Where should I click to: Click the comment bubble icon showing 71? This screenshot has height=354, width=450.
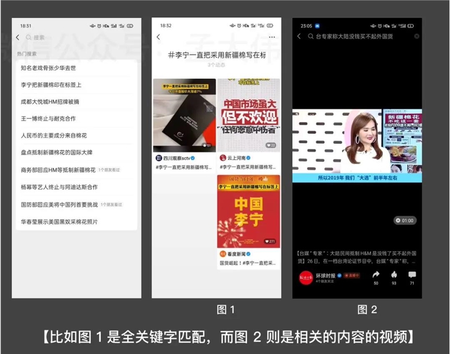click(412, 275)
